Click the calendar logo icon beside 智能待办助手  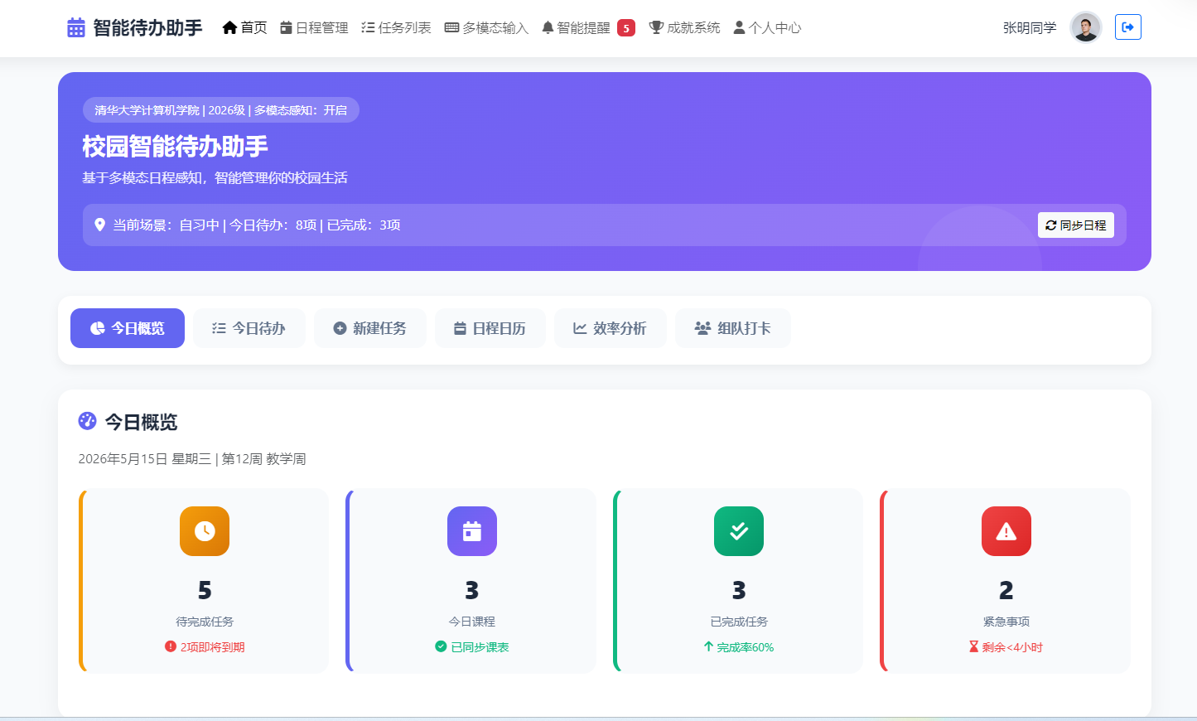coord(76,27)
